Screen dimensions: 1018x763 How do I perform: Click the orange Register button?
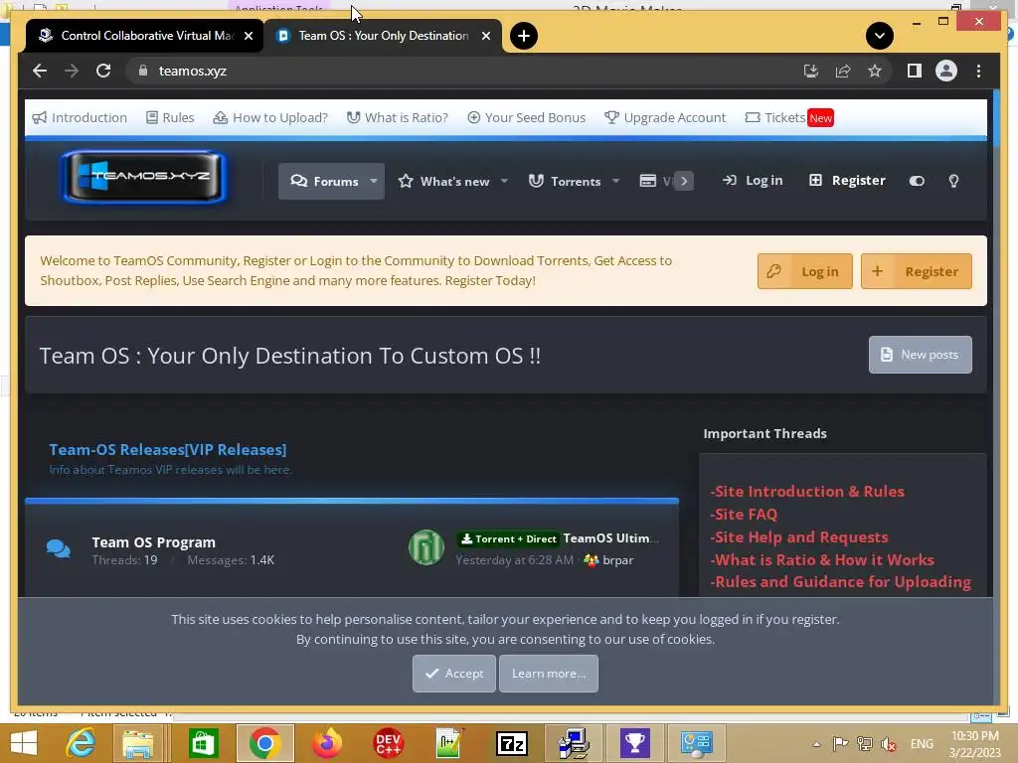(x=916, y=271)
